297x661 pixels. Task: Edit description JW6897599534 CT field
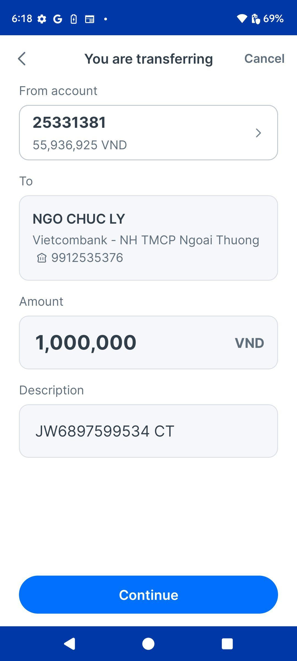(x=148, y=431)
